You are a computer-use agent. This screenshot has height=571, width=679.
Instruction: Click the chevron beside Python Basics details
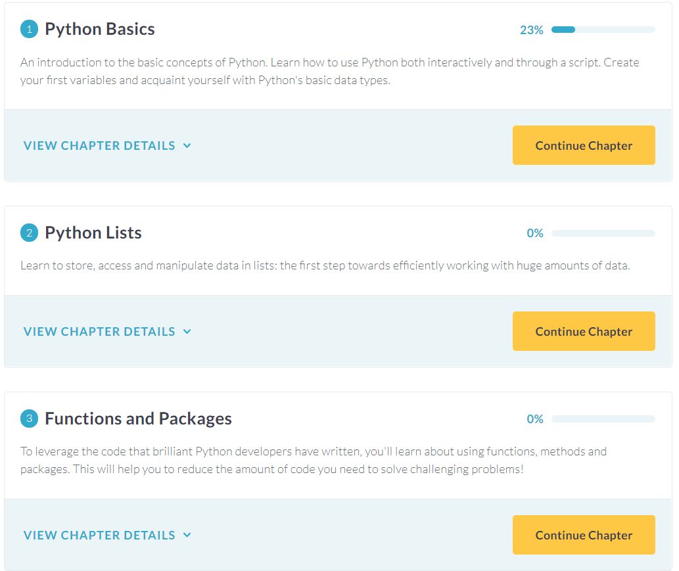[x=187, y=145]
